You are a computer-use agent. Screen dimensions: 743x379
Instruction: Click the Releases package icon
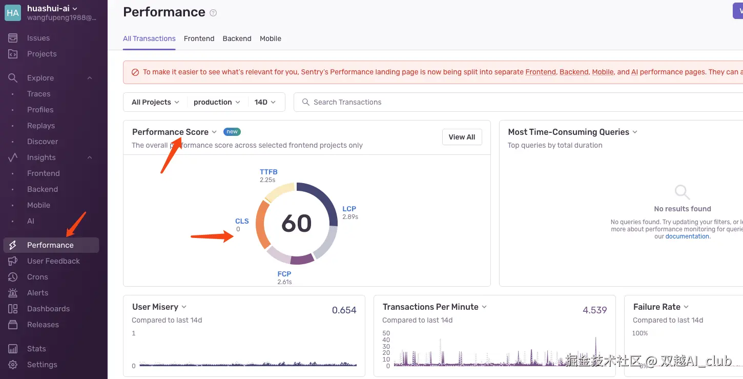point(13,325)
